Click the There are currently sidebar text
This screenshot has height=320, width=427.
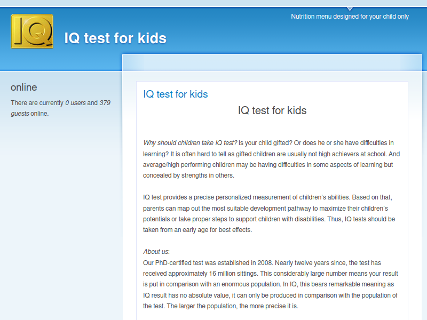[x=37, y=103]
